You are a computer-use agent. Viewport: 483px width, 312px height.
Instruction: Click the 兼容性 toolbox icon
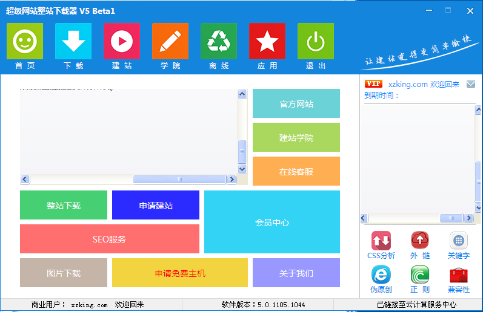click(458, 275)
